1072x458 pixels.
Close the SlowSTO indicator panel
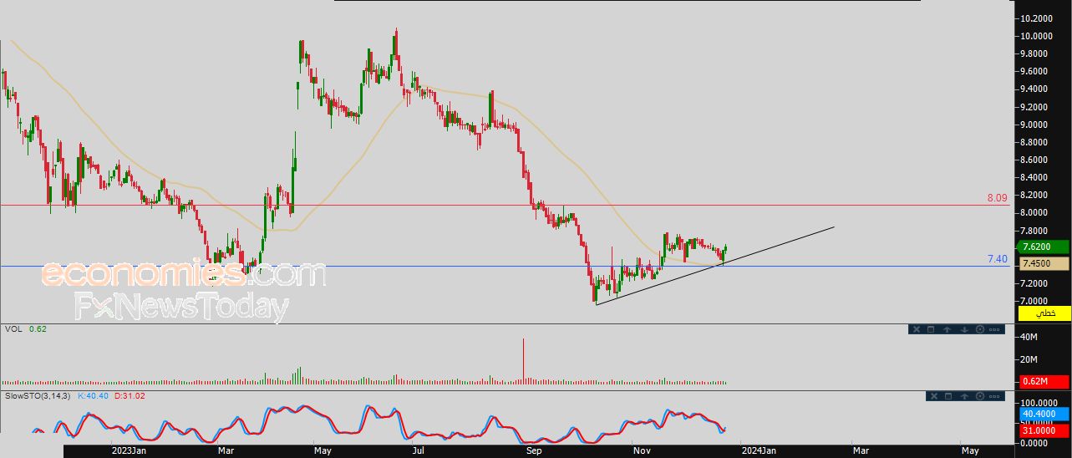tap(934, 396)
